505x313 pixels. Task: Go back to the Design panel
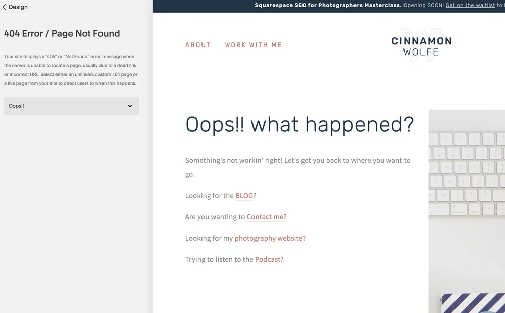(x=15, y=7)
